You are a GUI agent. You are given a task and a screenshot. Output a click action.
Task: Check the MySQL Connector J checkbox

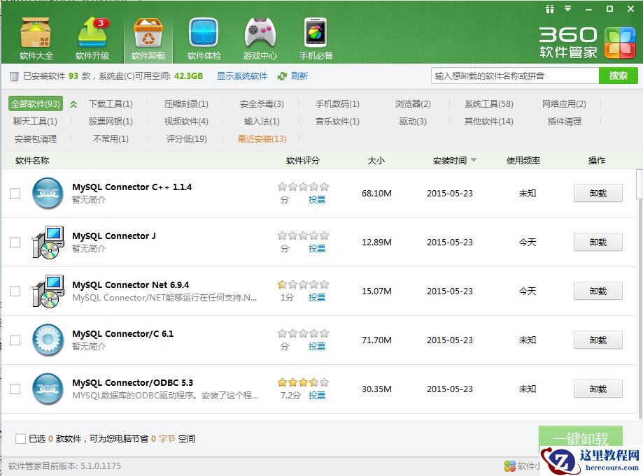(x=15, y=243)
